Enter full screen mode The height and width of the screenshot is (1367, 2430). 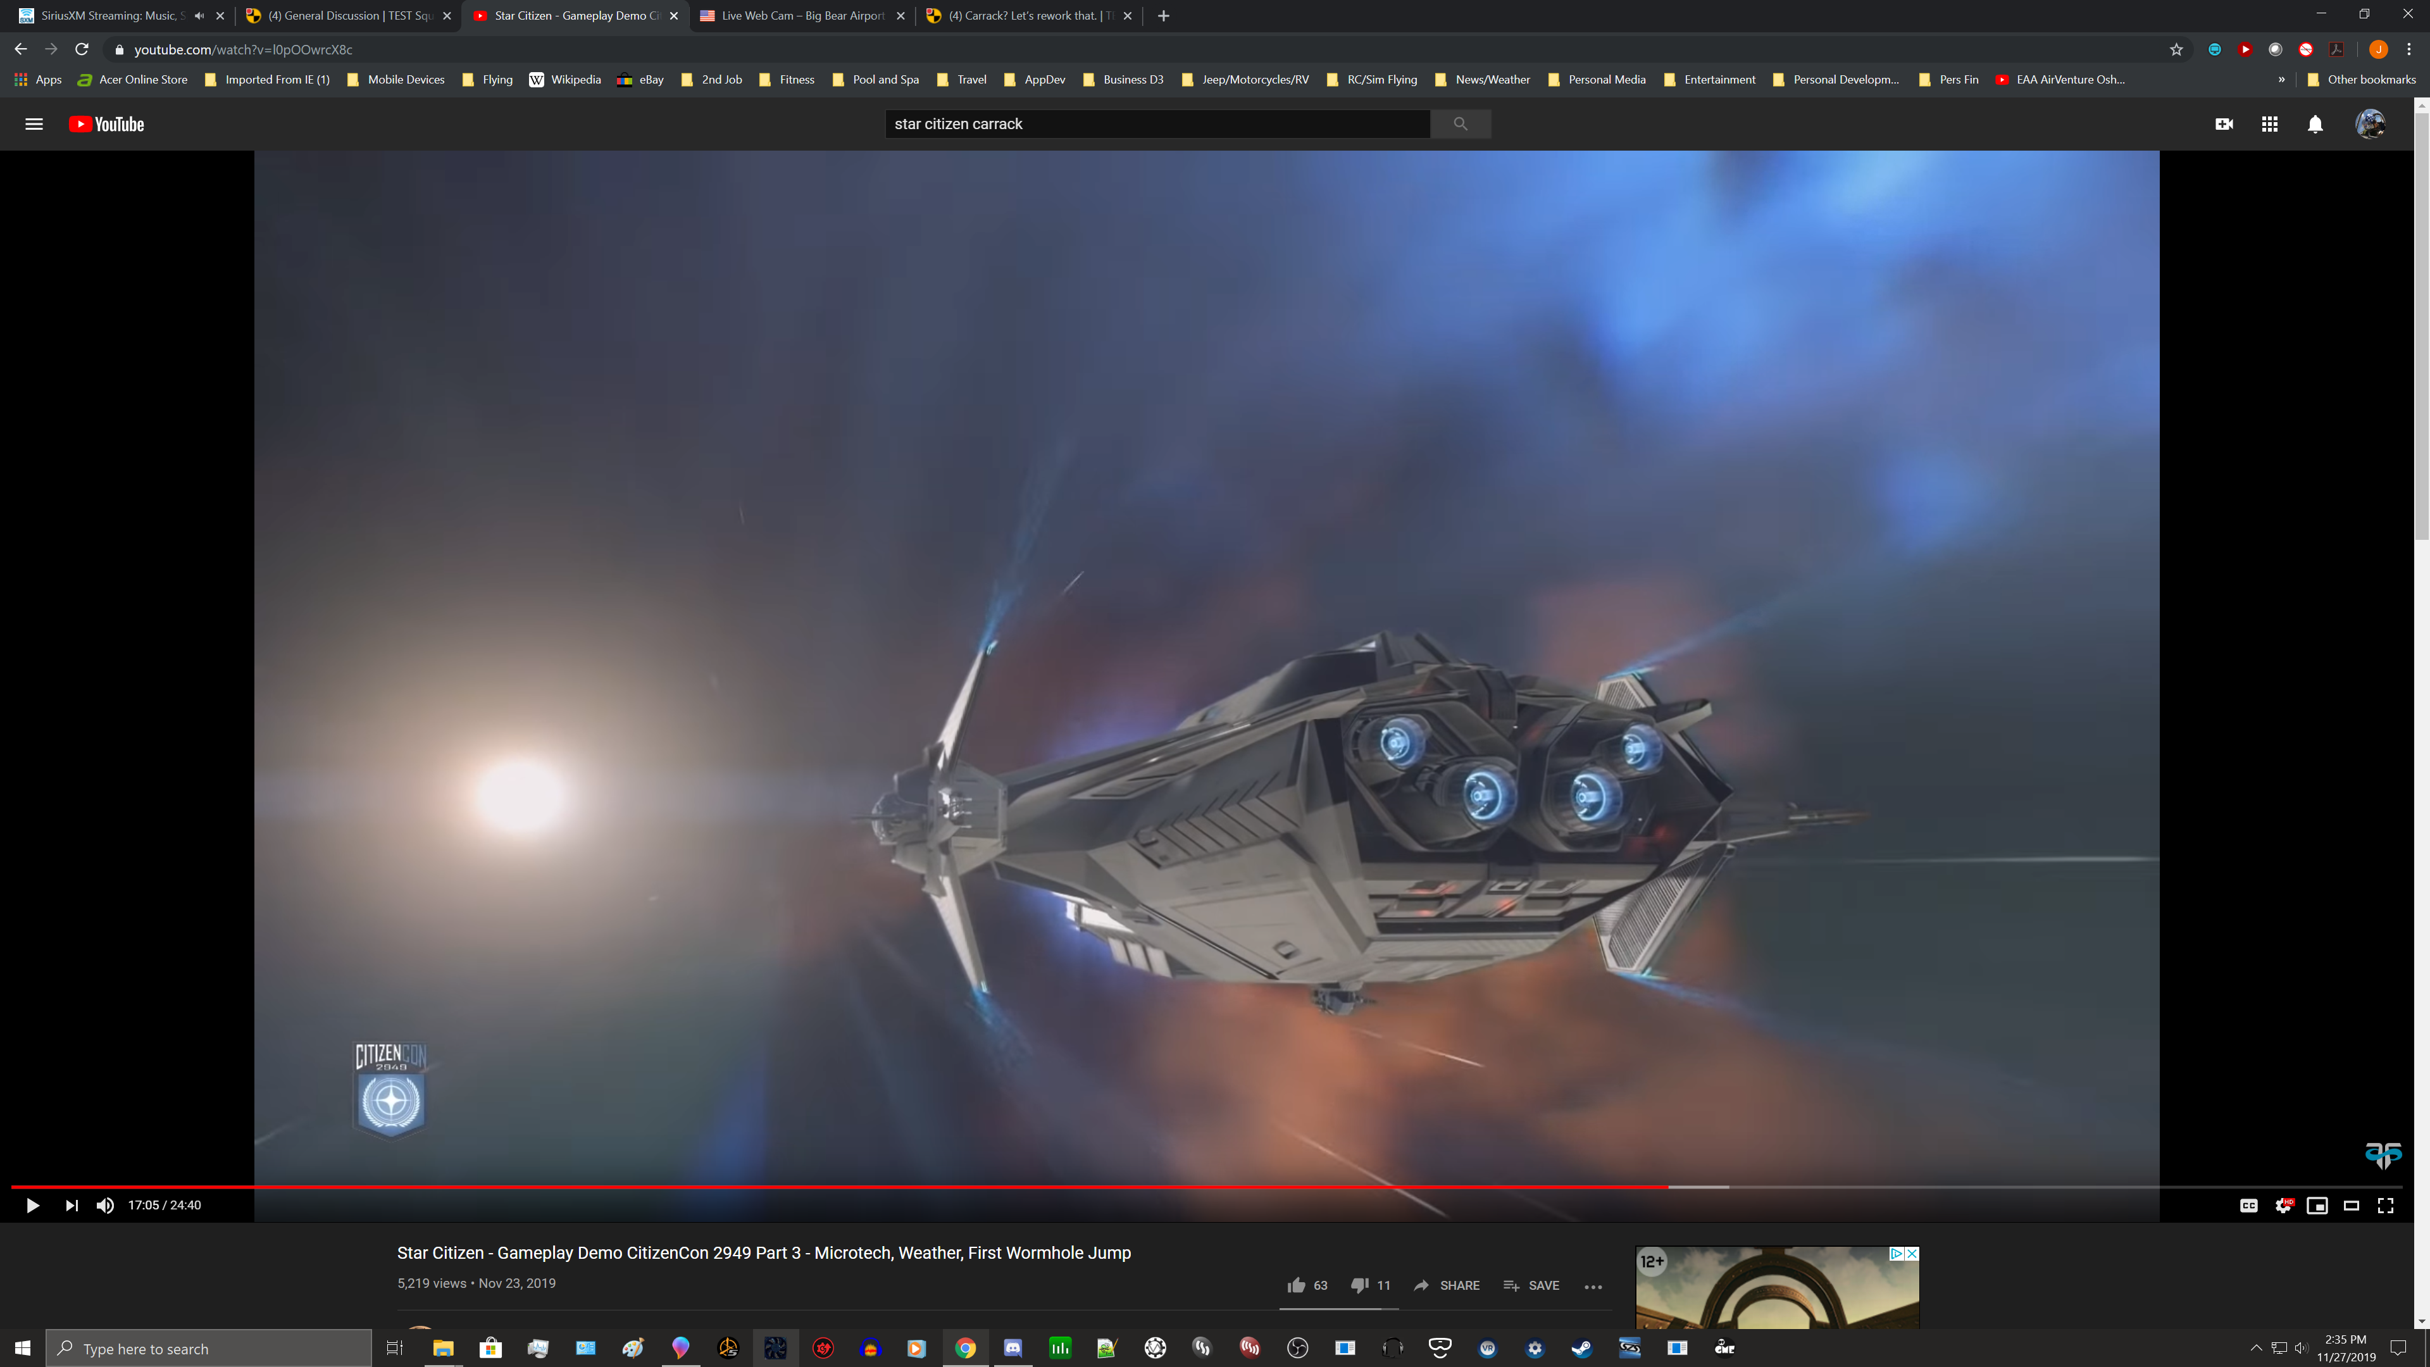(2386, 1205)
